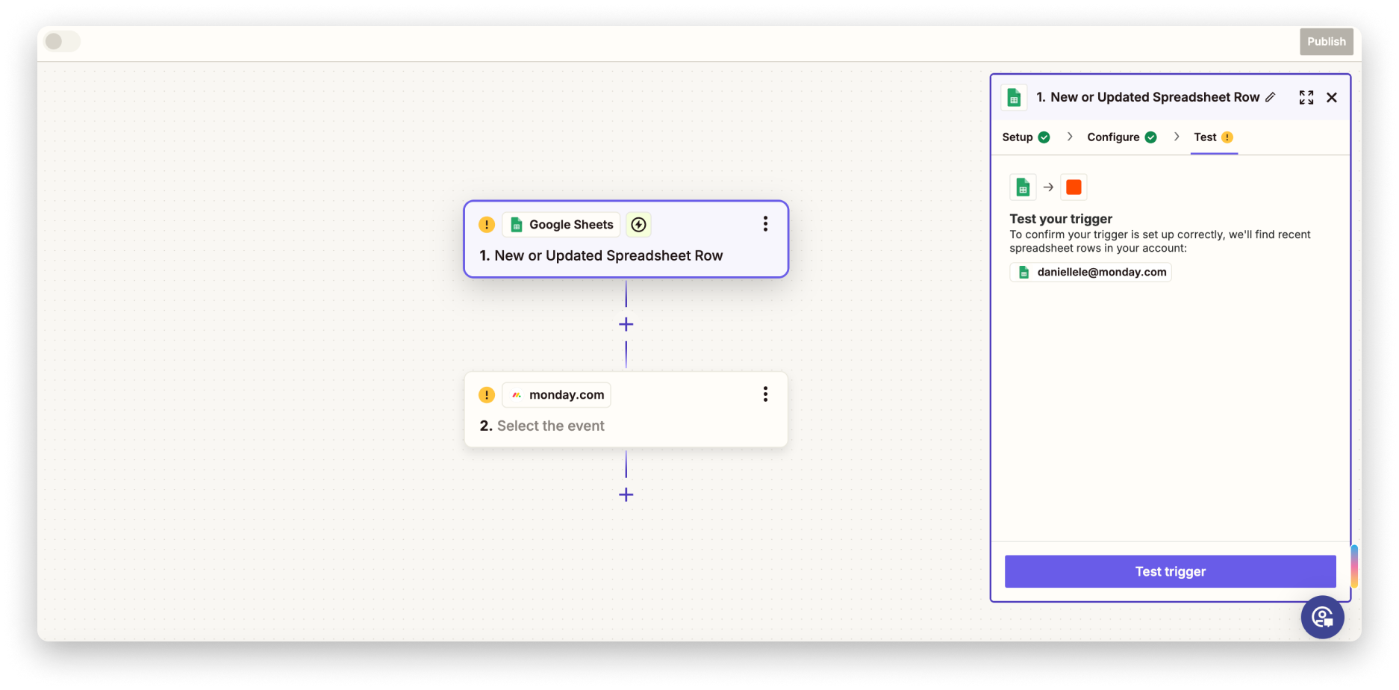The height and width of the screenshot is (690, 1399).
Task: Switch to the Test tab
Action: pyautogui.click(x=1214, y=137)
